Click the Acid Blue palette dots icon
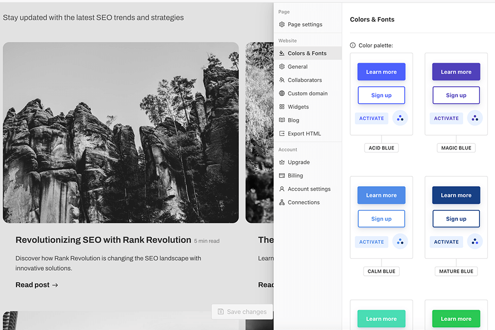Image resolution: width=495 pixels, height=330 pixels. (x=400, y=118)
